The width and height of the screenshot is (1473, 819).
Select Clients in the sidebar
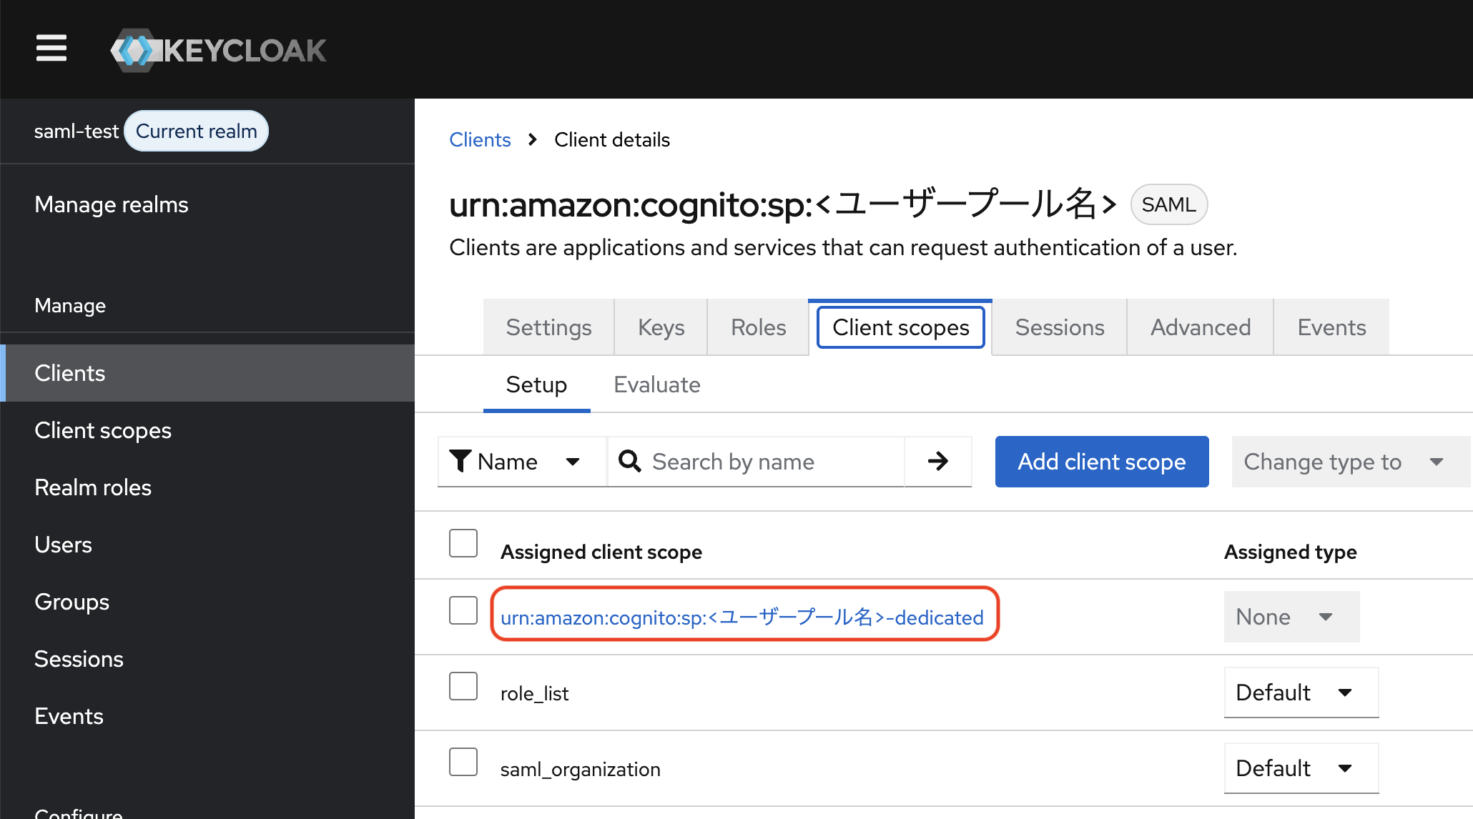click(x=207, y=373)
